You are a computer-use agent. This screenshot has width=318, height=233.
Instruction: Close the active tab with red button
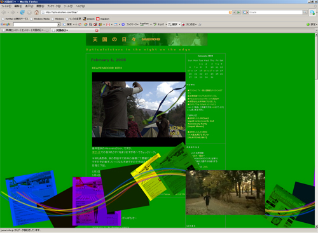(x=97, y=30)
